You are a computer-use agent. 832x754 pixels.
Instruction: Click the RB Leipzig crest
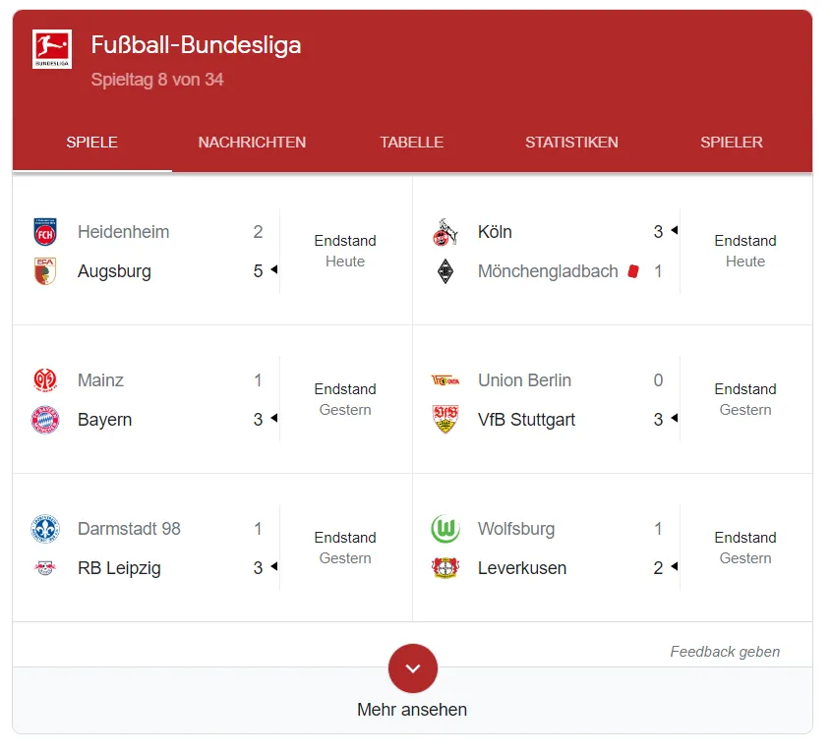coord(45,568)
